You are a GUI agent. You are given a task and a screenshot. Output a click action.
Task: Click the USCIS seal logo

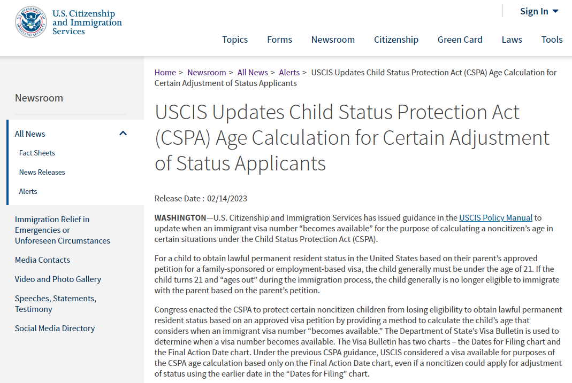[31, 22]
